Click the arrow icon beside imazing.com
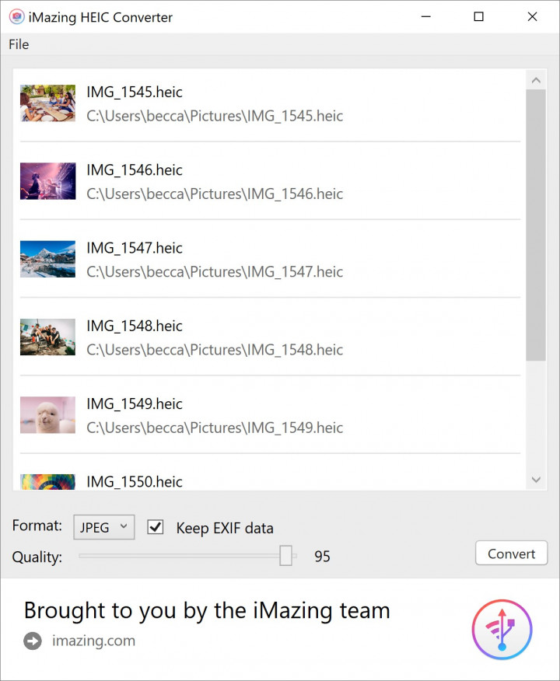This screenshot has width=560, height=681. pyautogui.click(x=33, y=641)
